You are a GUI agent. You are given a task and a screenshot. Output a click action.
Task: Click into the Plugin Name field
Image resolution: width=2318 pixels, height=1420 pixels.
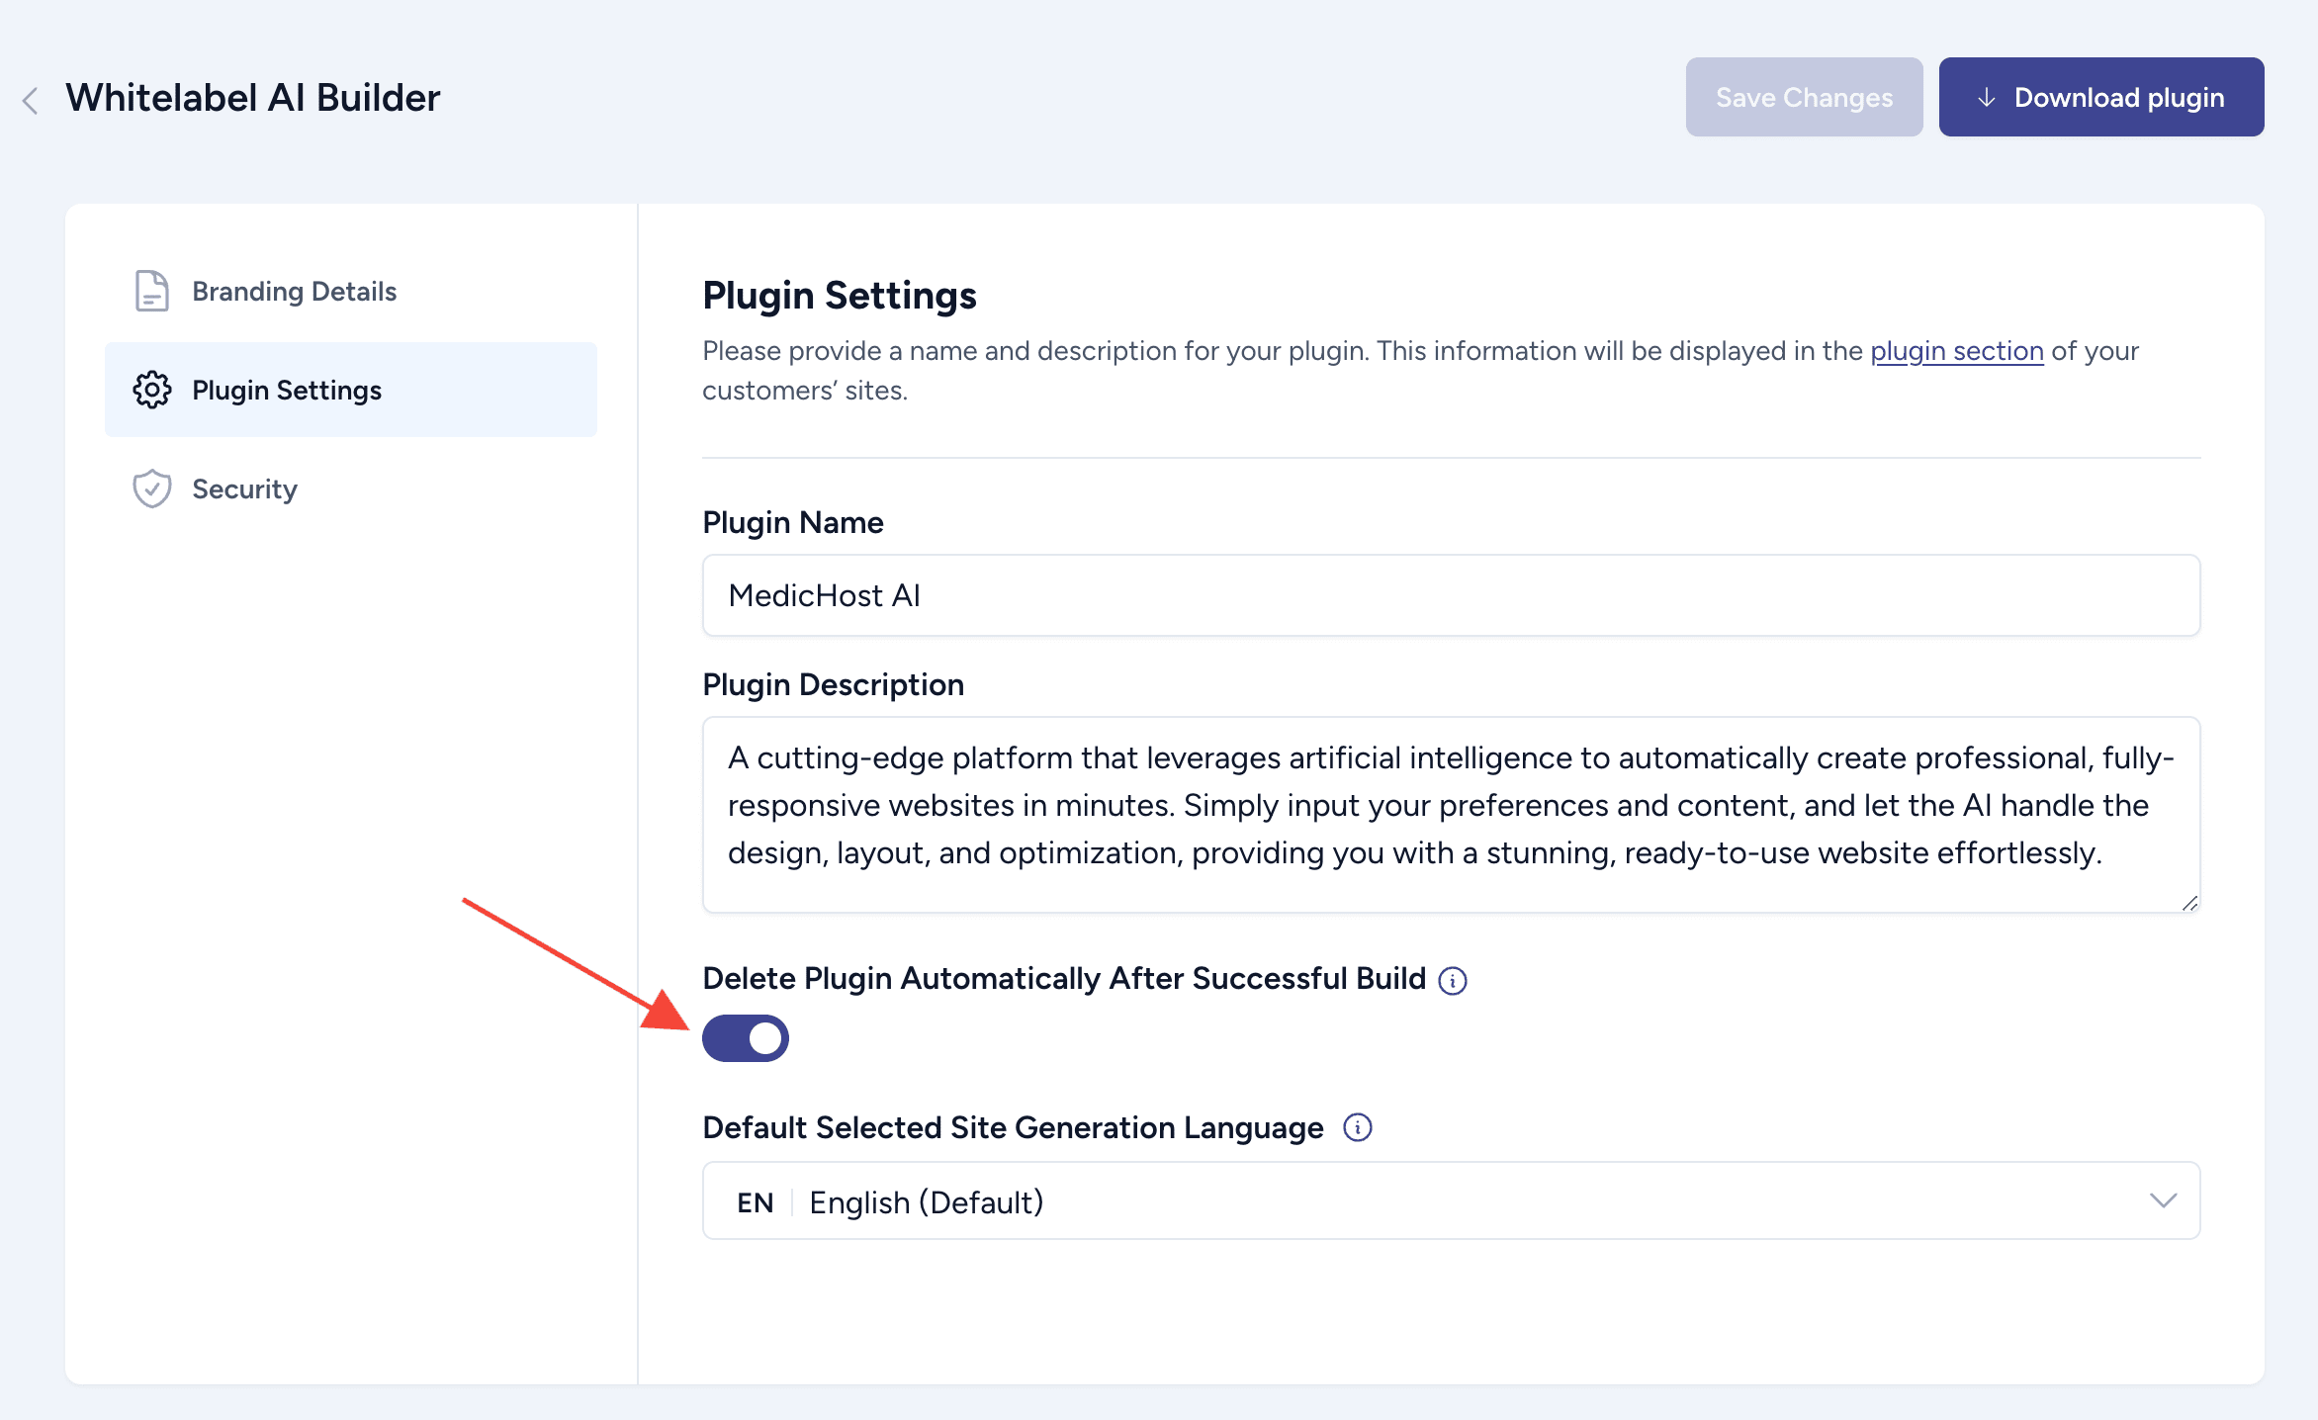coord(1450,595)
